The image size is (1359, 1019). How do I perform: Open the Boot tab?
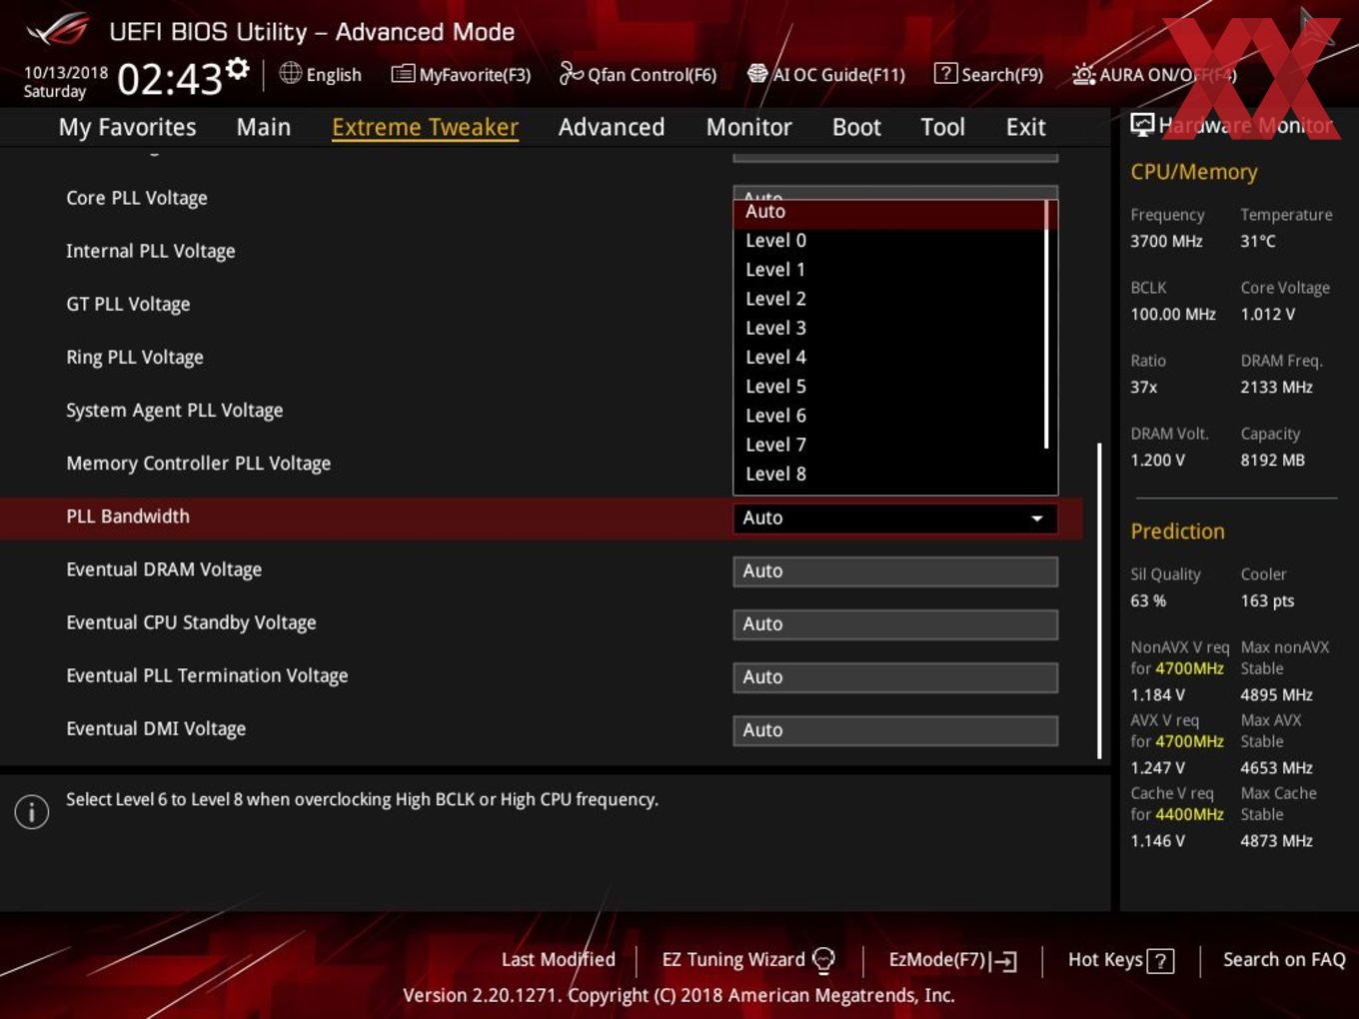coord(856,127)
